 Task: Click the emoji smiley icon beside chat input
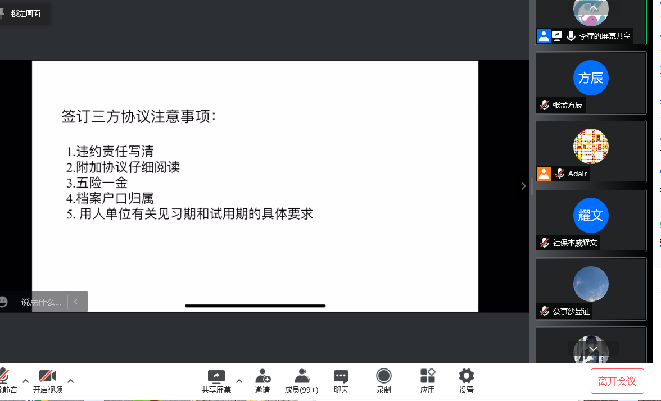[x=3, y=302]
